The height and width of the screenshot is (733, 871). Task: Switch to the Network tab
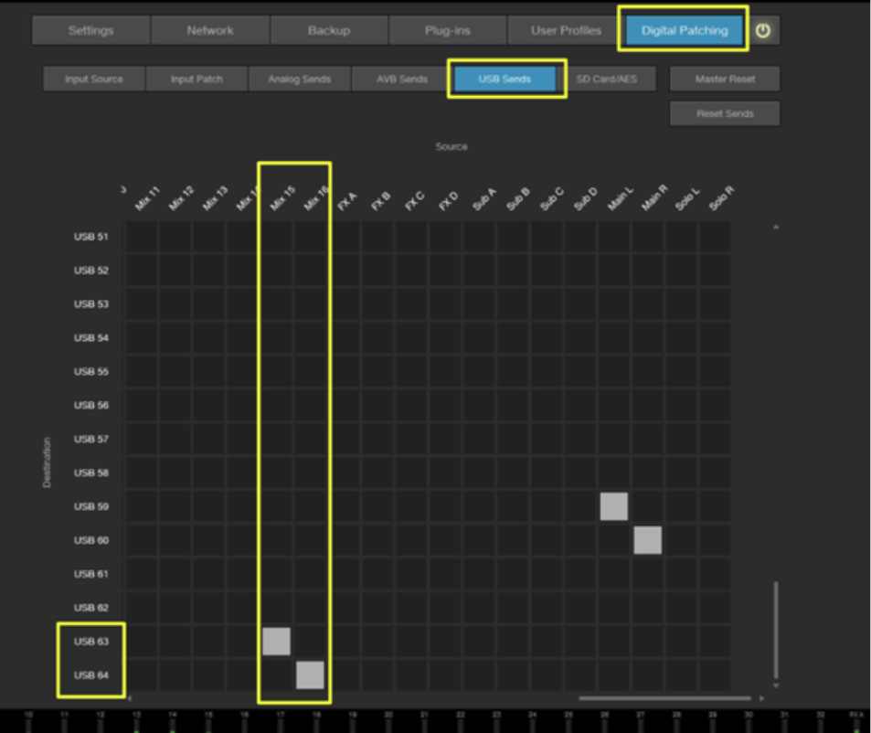point(210,30)
